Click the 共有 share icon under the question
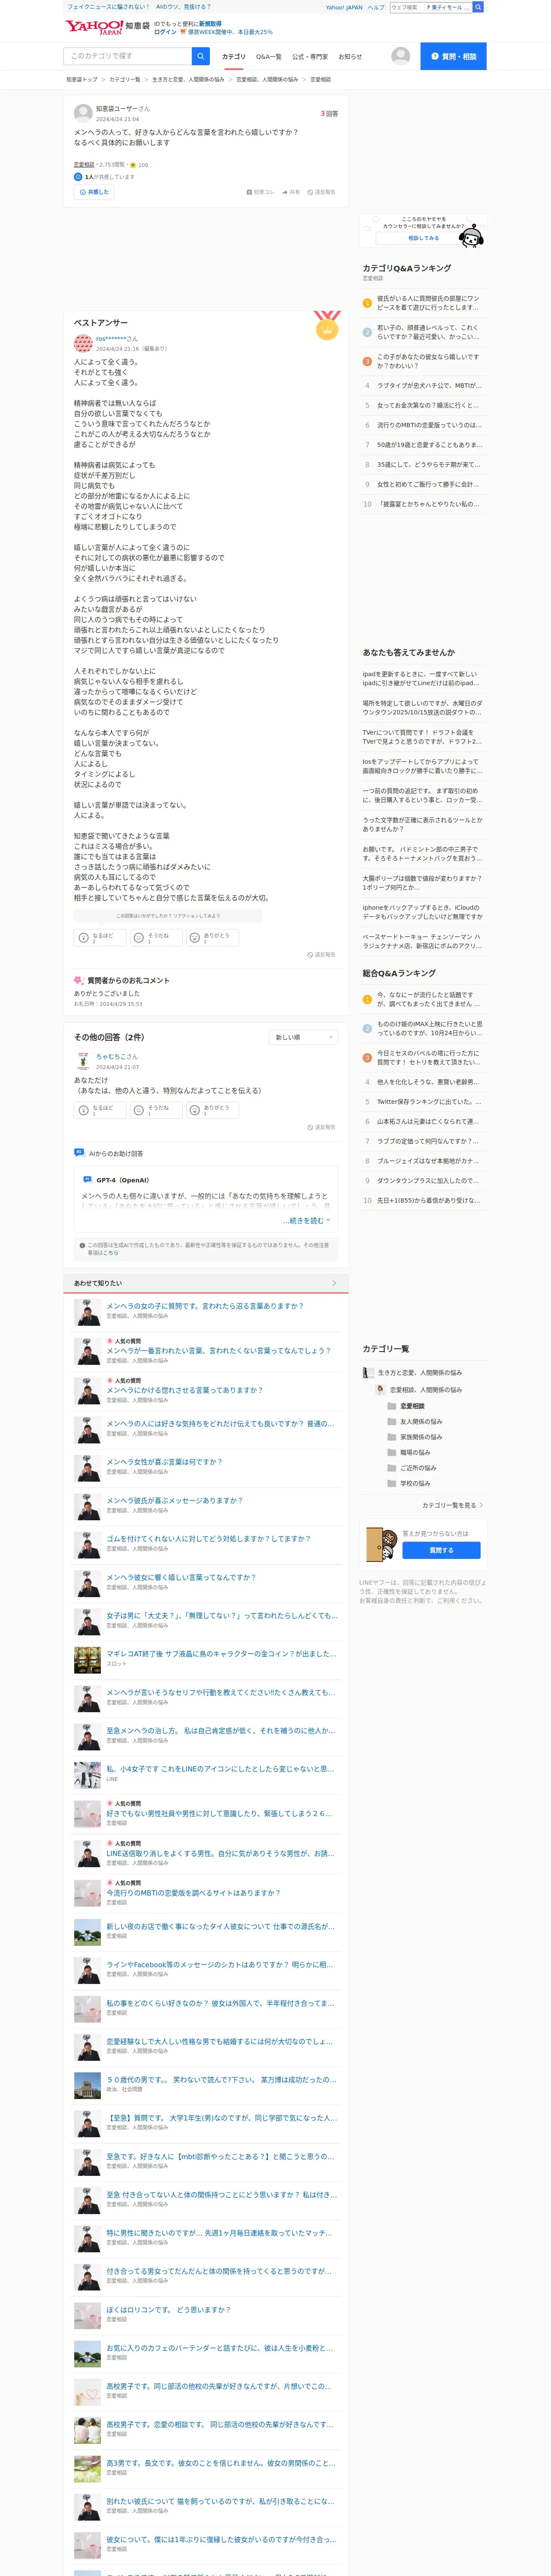 click(285, 192)
